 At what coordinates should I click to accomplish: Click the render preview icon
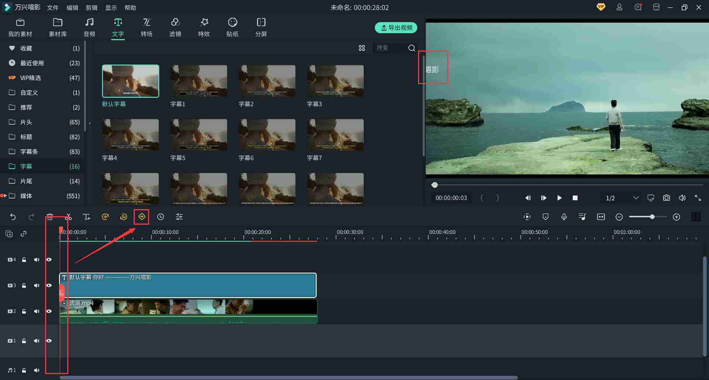527,217
